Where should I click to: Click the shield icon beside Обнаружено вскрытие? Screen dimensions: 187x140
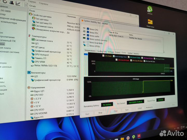(33, 29)
